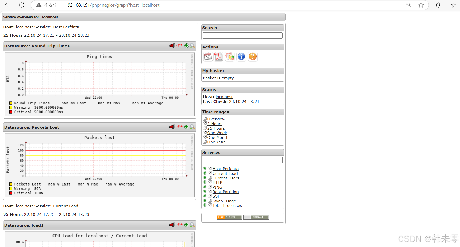Viewport: 460px width, 247px height.
Task: Open the PING service link
Action: [x=217, y=187]
